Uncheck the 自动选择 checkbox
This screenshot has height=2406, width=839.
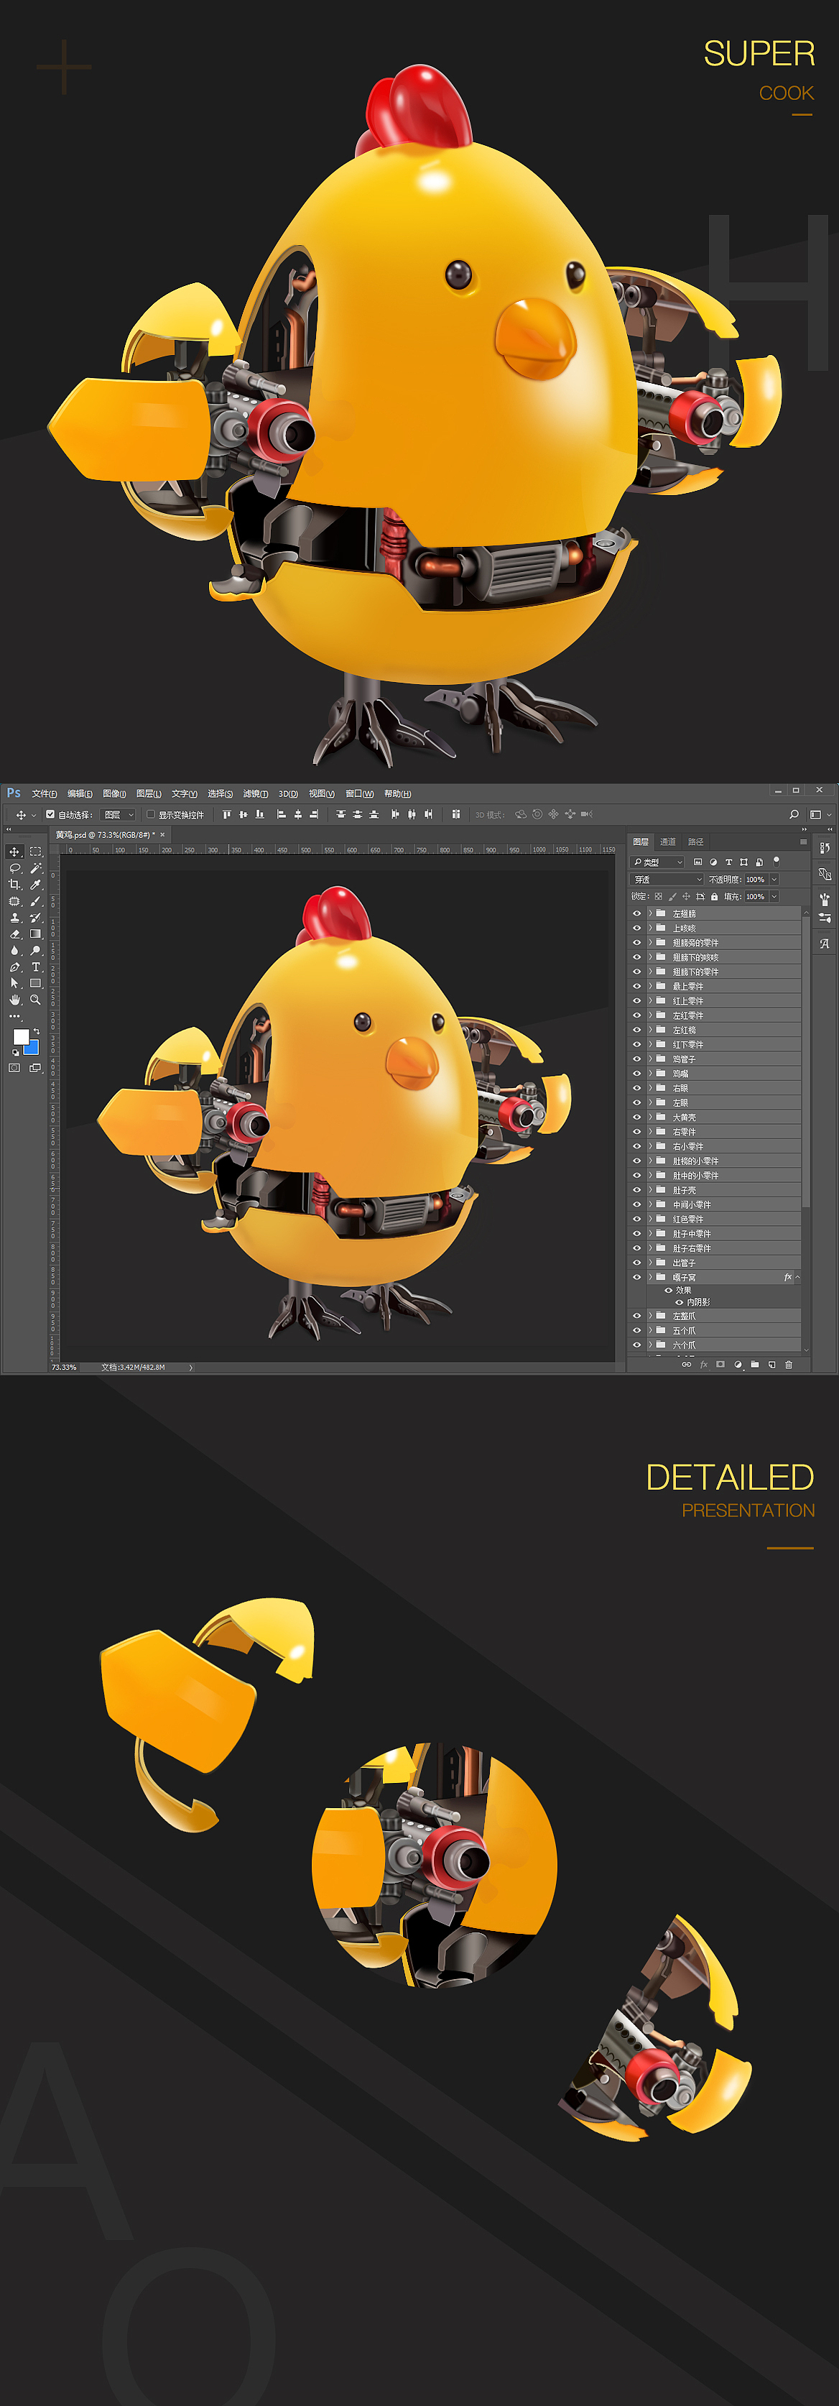(50, 814)
